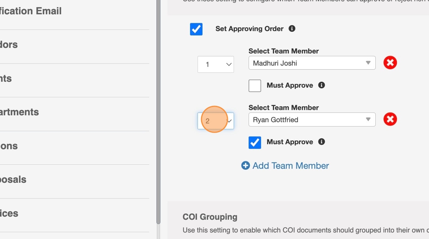Click the Add Team Member link

290,166
